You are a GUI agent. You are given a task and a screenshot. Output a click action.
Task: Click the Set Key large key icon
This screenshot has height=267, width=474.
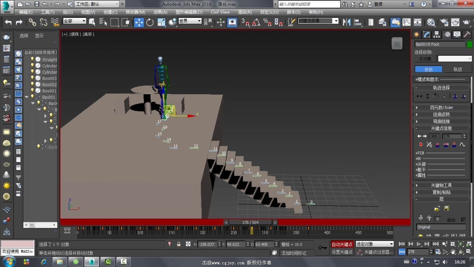click(x=323, y=247)
